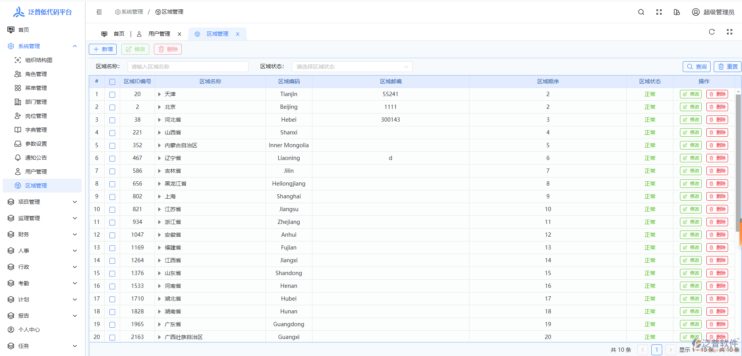This screenshot has height=356, width=742.
Task: Tick the checkbox for 上海 row
Action: point(112,197)
